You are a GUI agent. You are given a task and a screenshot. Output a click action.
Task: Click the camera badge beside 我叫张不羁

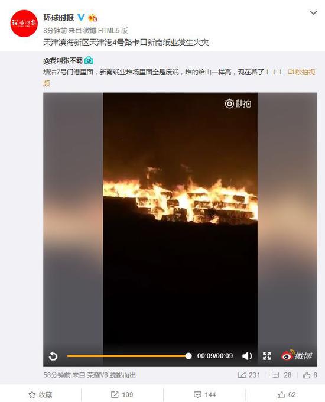coord(89,60)
